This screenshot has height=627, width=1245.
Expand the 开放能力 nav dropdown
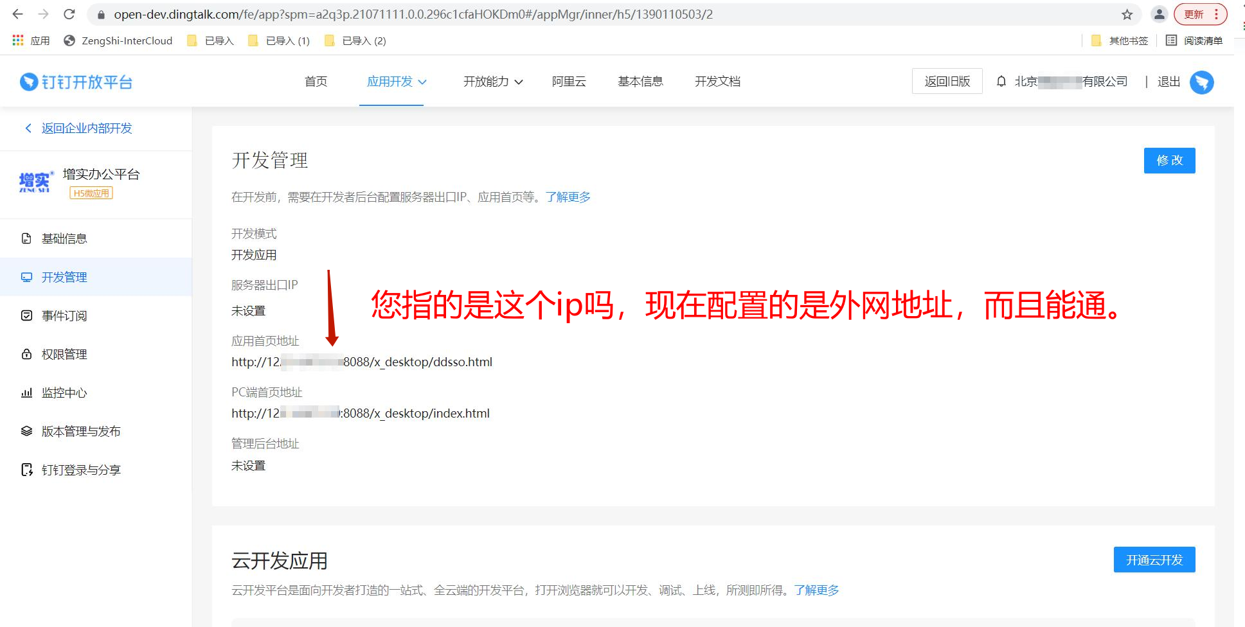492,82
